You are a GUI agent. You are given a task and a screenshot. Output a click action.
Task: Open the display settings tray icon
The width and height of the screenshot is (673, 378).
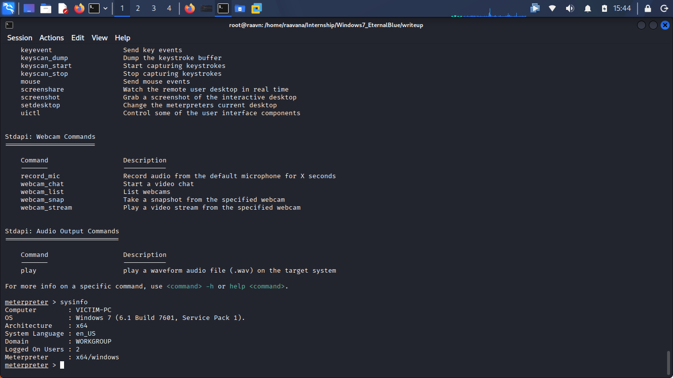(x=535, y=8)
